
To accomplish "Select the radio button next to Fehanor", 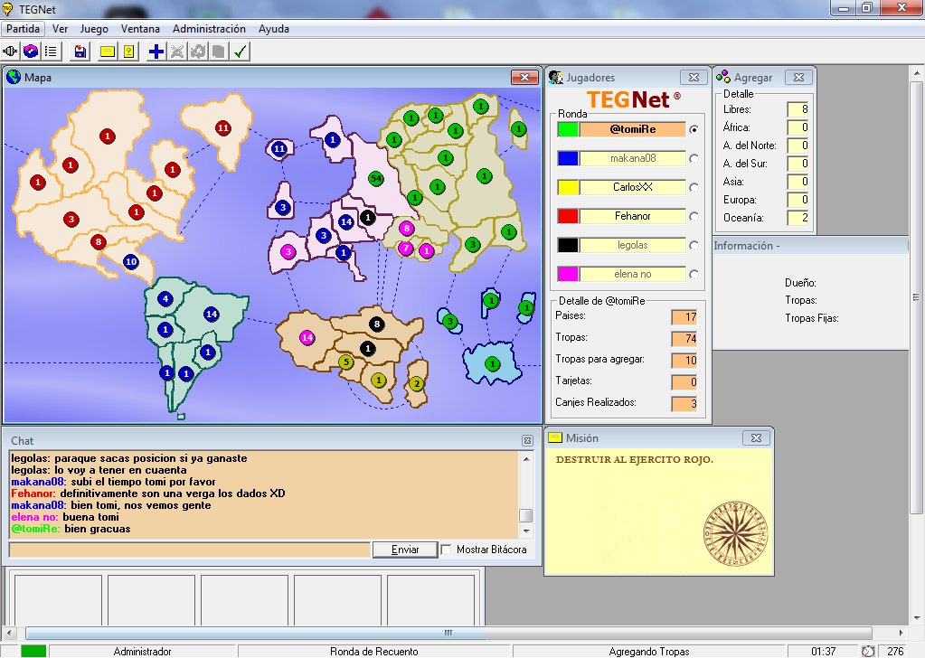I will [x=694, y=217].
